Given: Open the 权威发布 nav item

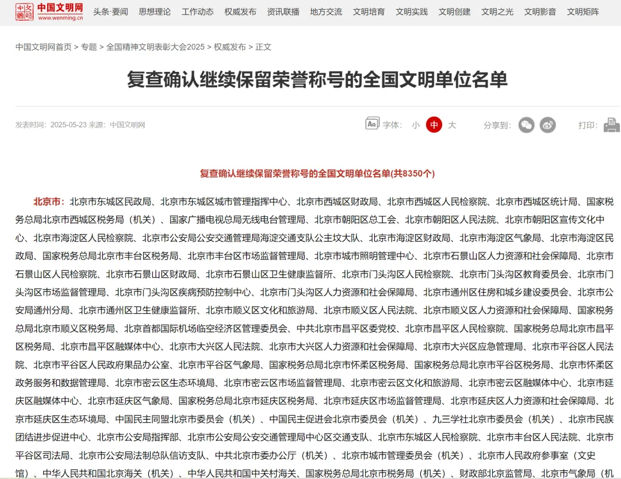Looking at the screenshot, I should click(240, 12).
